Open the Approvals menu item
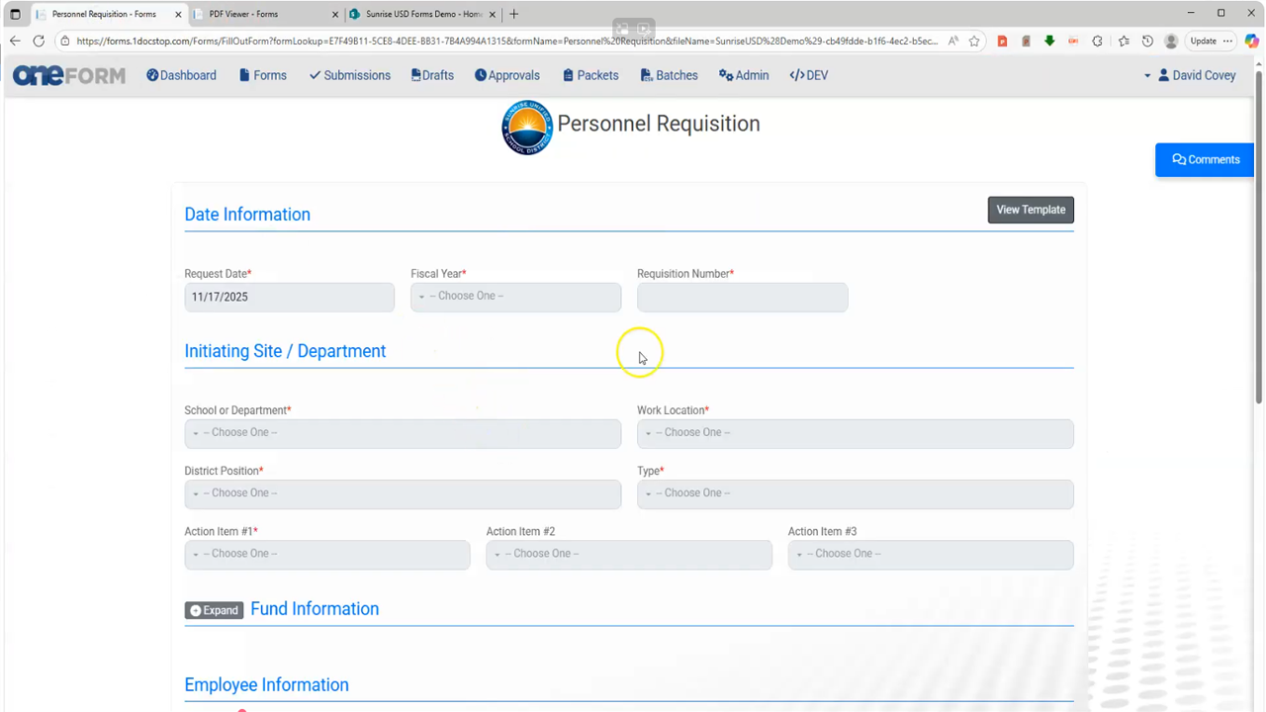 (506, 75)
